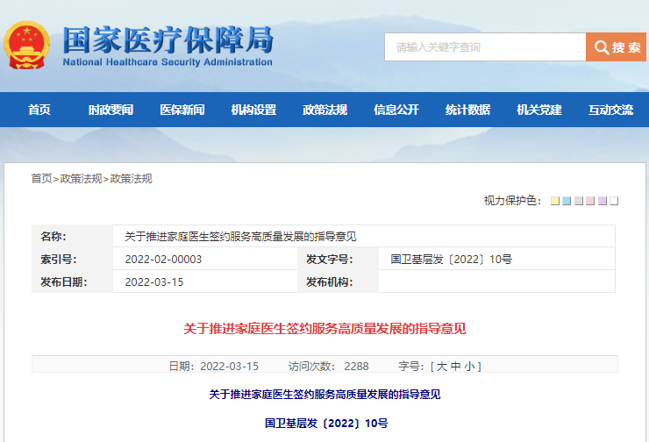Set font size to 小

pos(470,367)
